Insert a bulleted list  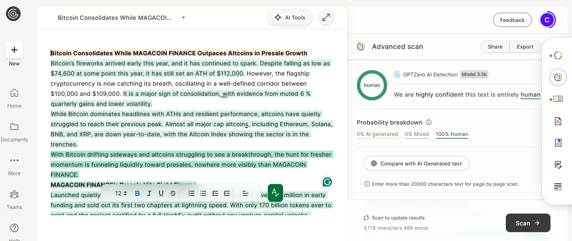point(203,193)
